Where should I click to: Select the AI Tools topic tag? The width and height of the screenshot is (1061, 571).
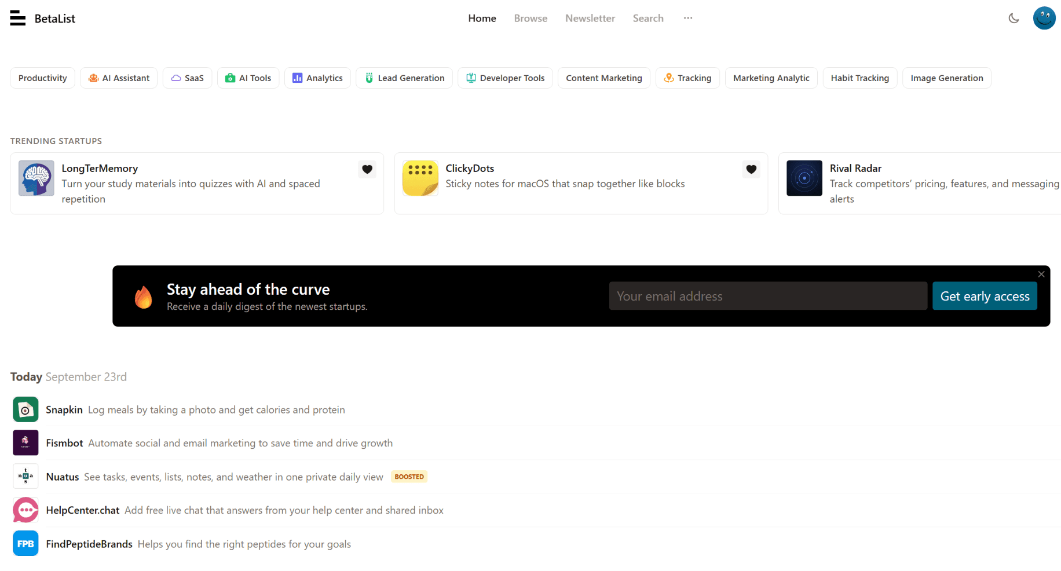[x=248, y=78]
